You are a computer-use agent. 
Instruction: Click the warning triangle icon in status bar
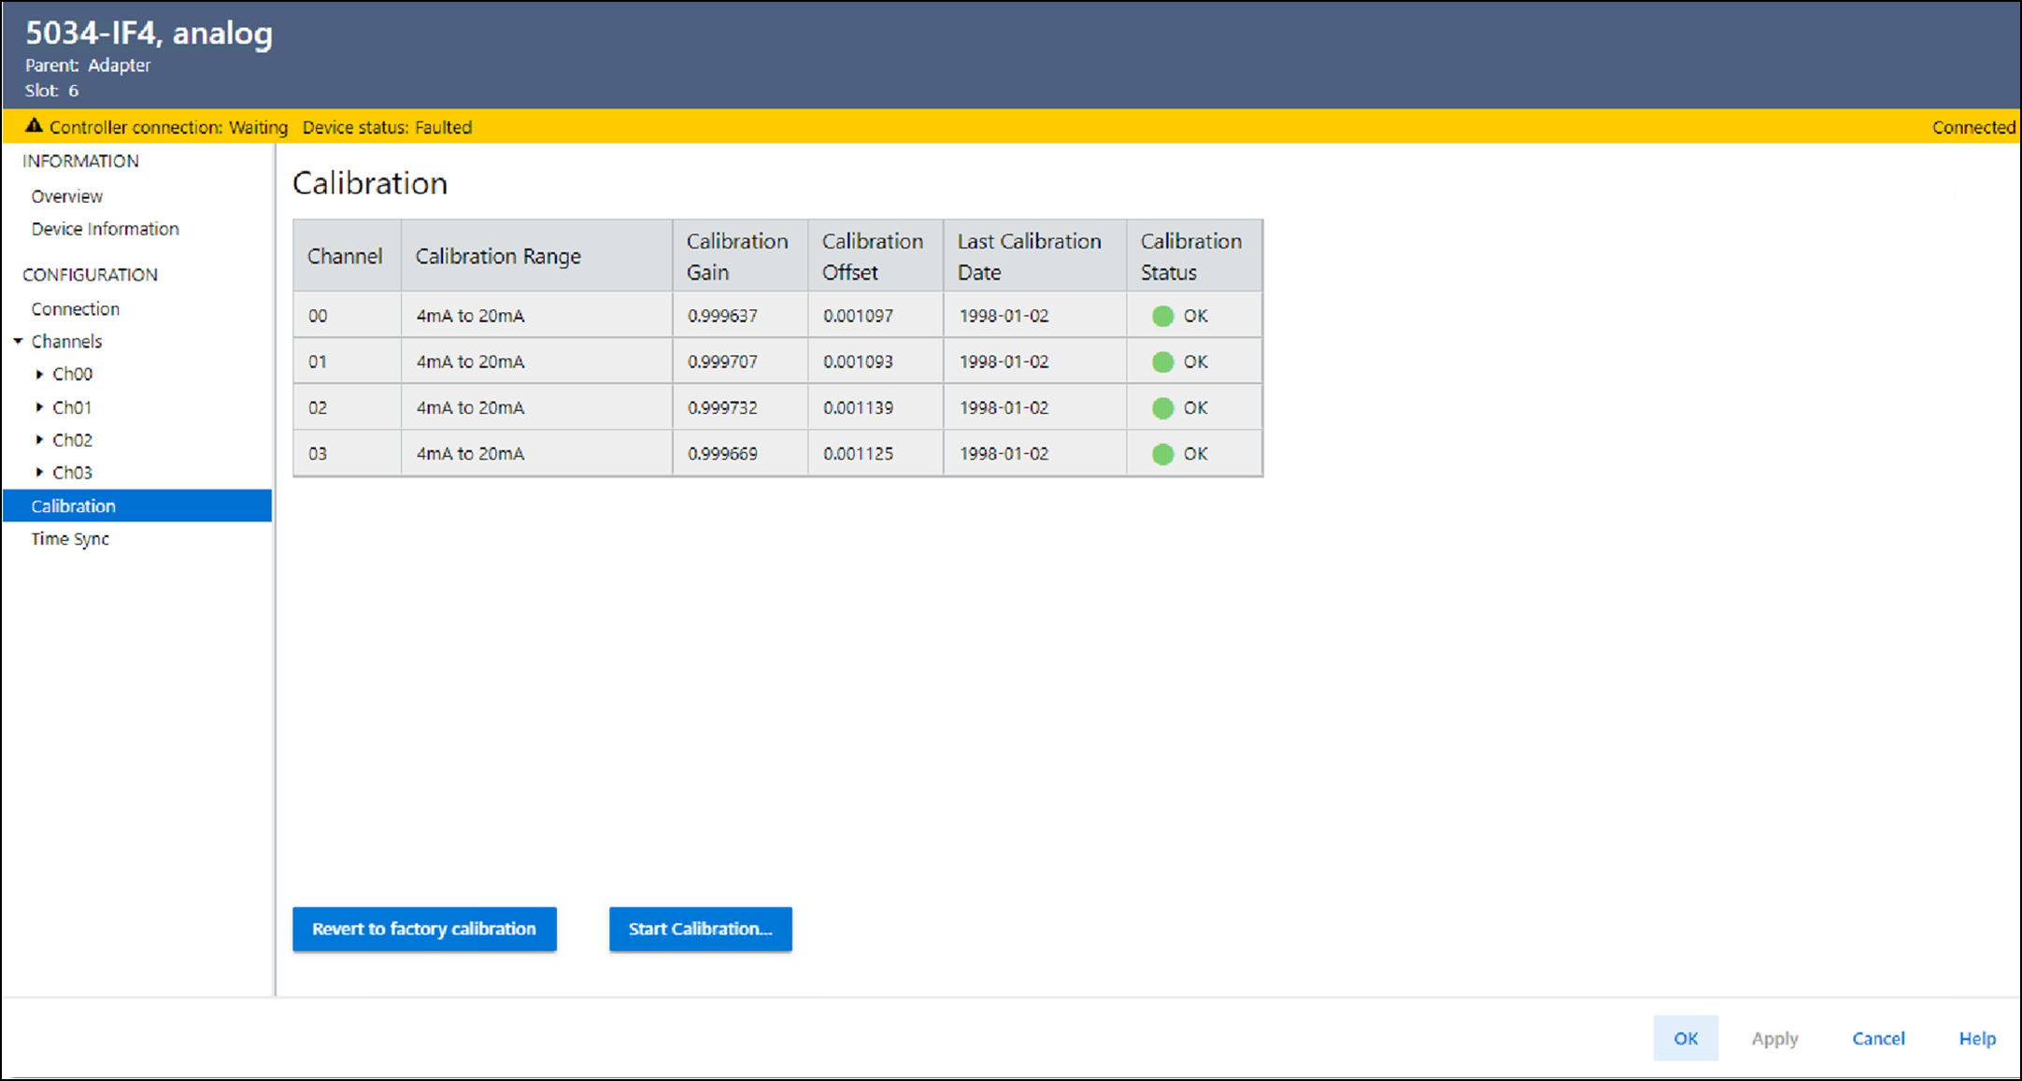(x=34, y=125)
